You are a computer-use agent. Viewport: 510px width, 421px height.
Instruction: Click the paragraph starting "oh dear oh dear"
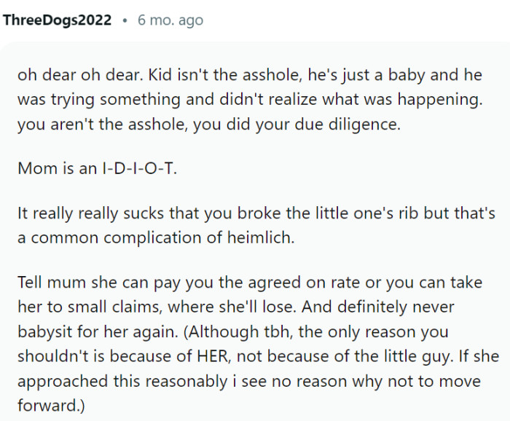250,100
